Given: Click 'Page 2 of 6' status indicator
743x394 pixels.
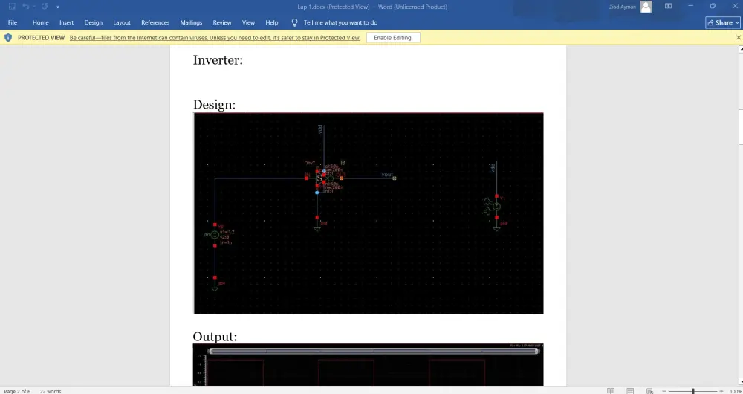Looking at the screenshot, I should [17, 391].
